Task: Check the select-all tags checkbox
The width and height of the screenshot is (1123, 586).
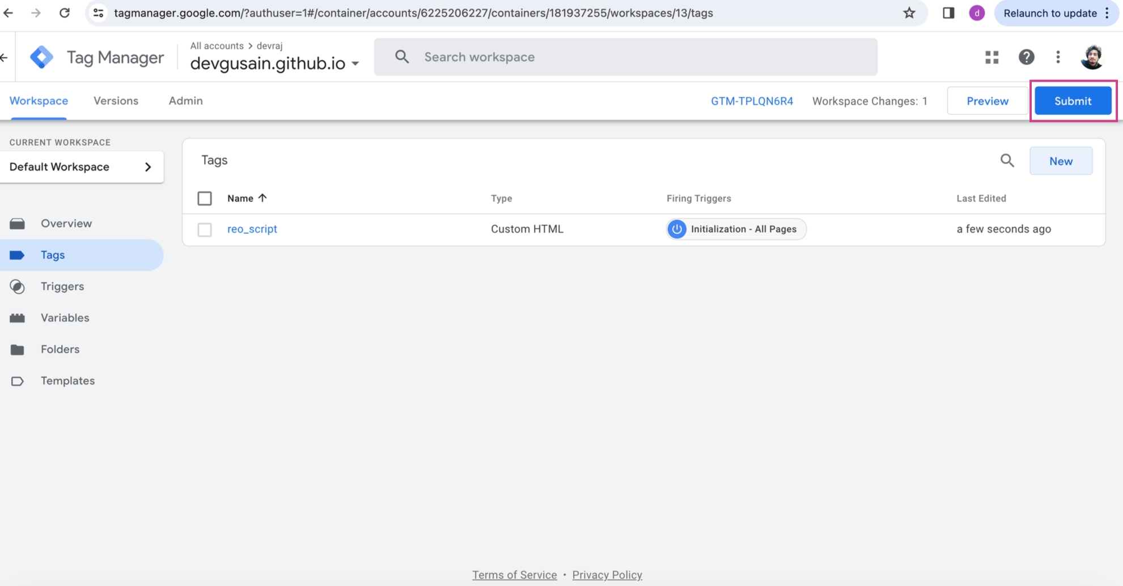Action: point(205,199)
